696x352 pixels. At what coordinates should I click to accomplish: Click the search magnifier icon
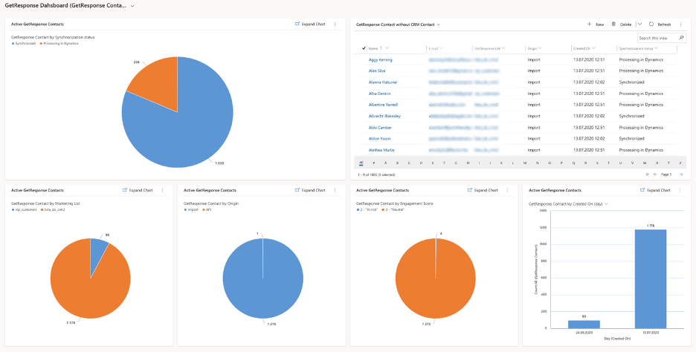pyautogui.click(x=682, y=38)
